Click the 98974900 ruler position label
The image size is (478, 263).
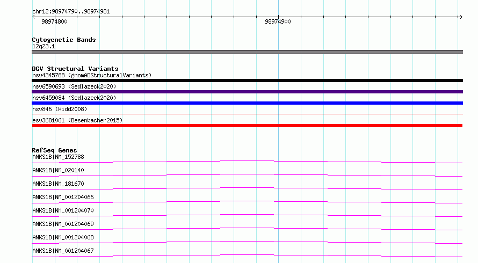[x=278, y=21]
